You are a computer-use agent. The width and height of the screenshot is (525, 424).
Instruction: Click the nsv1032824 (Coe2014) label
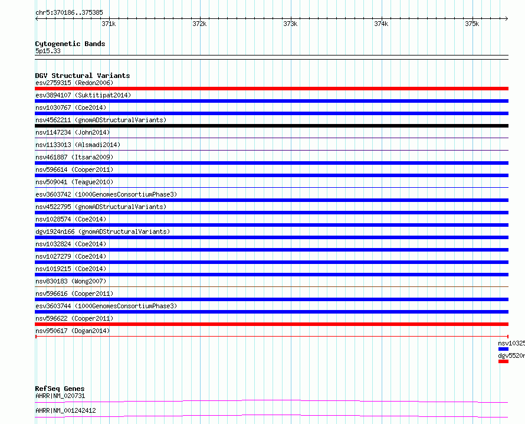coord(71,244)
